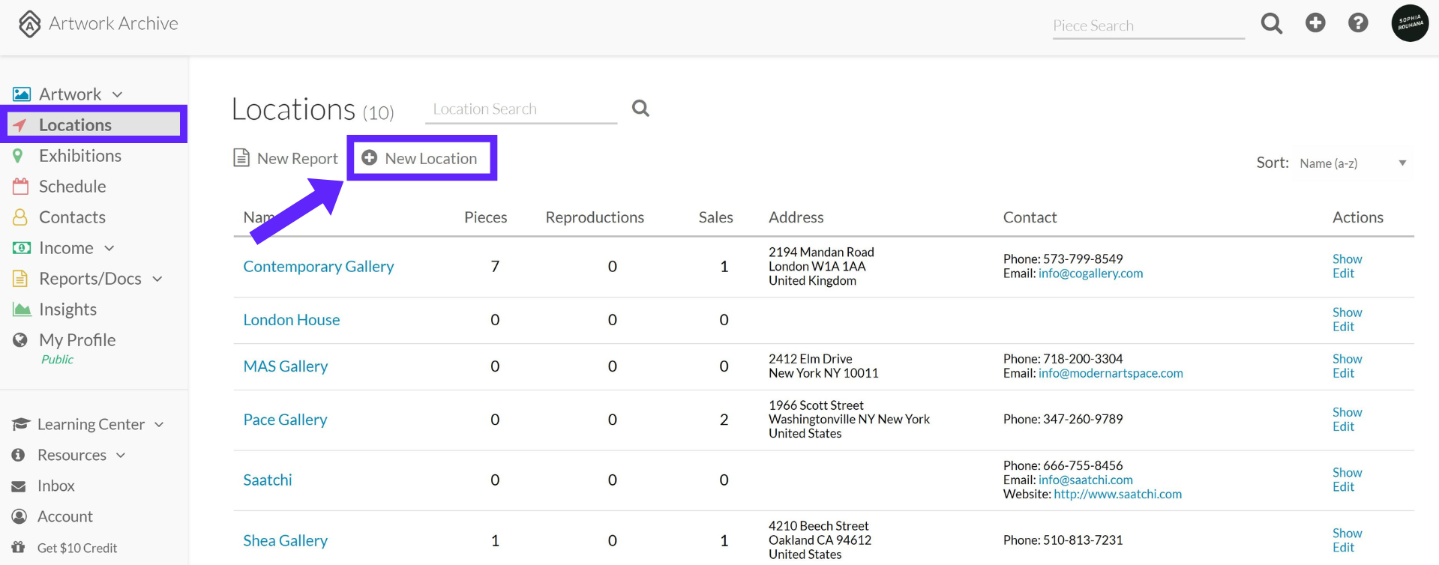Expand the Income menu chevron

click(109, 248)
